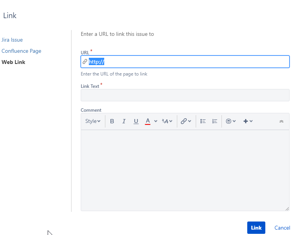The image size is (298, 235).
Task: Click the comment area resize handle
Action: [287, 209]
